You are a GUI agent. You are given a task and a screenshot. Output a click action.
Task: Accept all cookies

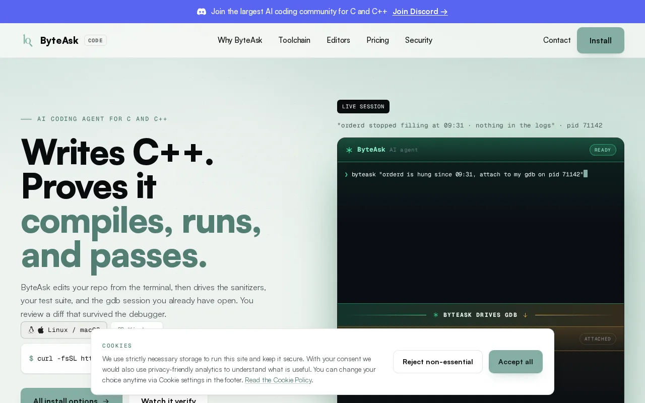[515, 362]
